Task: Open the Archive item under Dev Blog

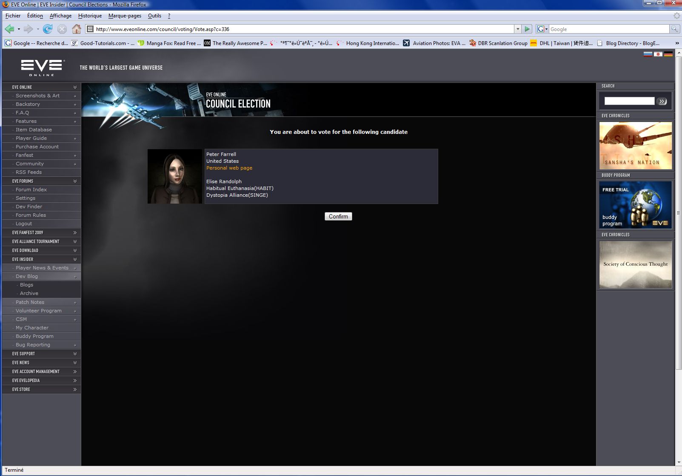Action: click(29, 293)
